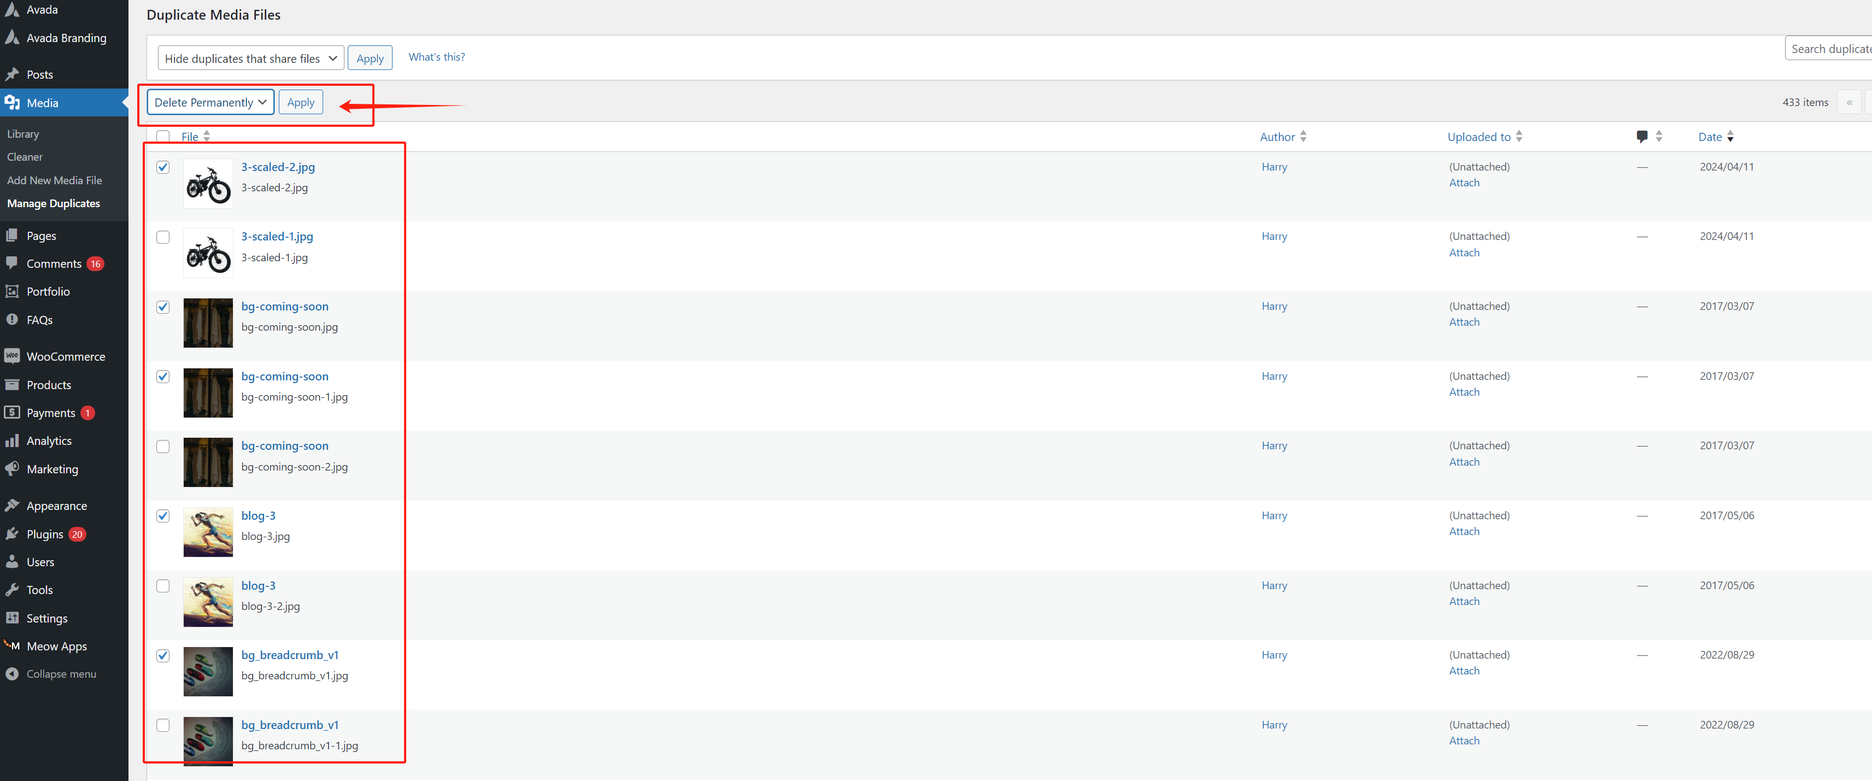Click the Appearance paintbrush icon
Viewport: 1872px width, 781px height.
click(x=11, y=505)
